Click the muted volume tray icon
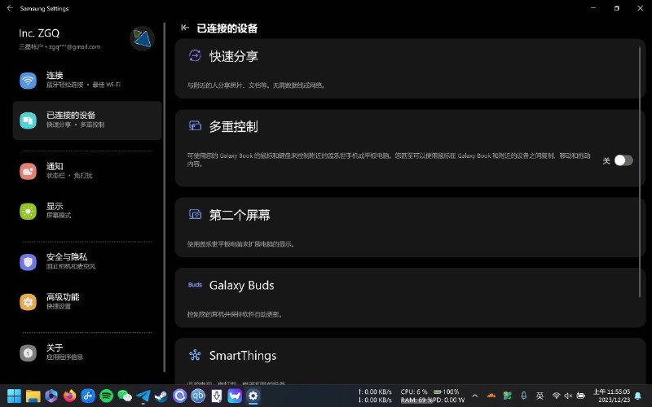The height and width of the screenshot is (407, 652). [568, 396]
